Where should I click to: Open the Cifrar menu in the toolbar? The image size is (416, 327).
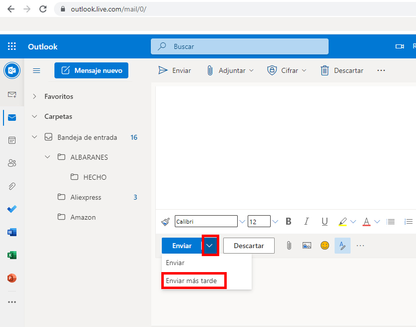tap(286, 70)
